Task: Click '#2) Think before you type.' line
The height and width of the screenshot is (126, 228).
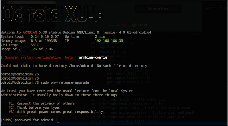Action: pyautogui.click(x=35, y=108)
